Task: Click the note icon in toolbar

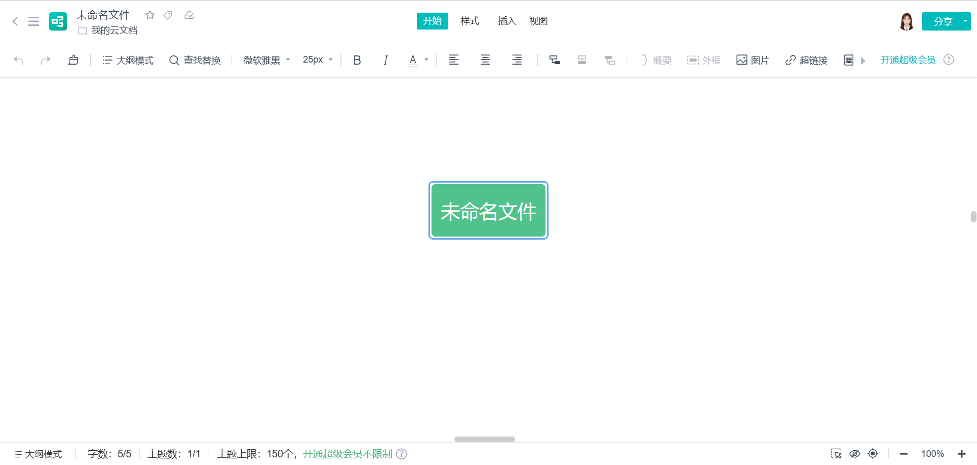Action: click(848, 60)
